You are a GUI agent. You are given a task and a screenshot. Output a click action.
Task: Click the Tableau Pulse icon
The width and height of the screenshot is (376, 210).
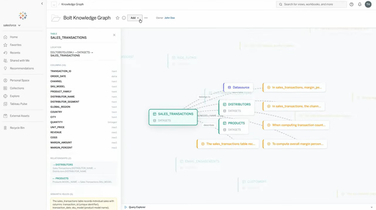click(5, 104)
